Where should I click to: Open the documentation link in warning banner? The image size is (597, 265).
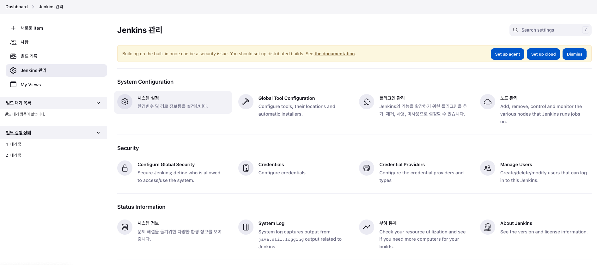tap(334, 54)
